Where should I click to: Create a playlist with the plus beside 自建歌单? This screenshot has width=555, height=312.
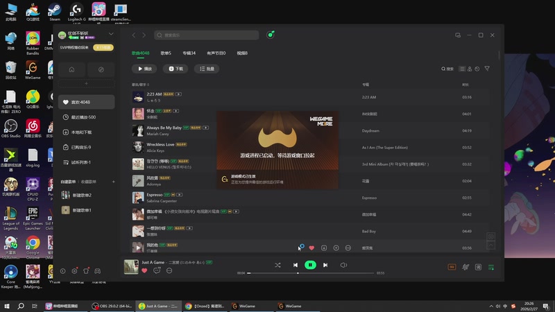click(x=113, y=182)
